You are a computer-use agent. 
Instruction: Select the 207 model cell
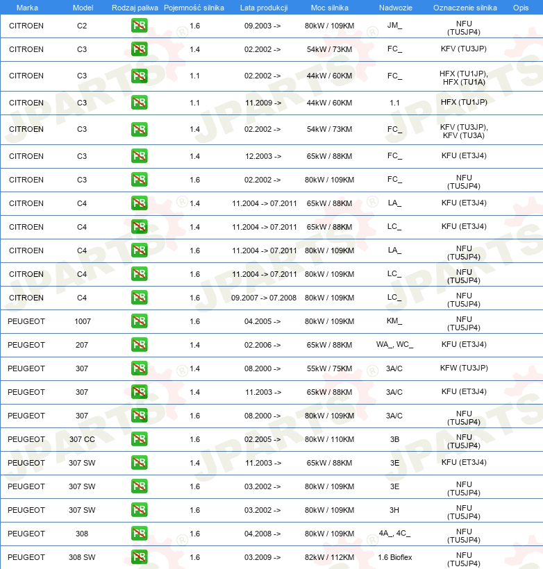(82, 345)
